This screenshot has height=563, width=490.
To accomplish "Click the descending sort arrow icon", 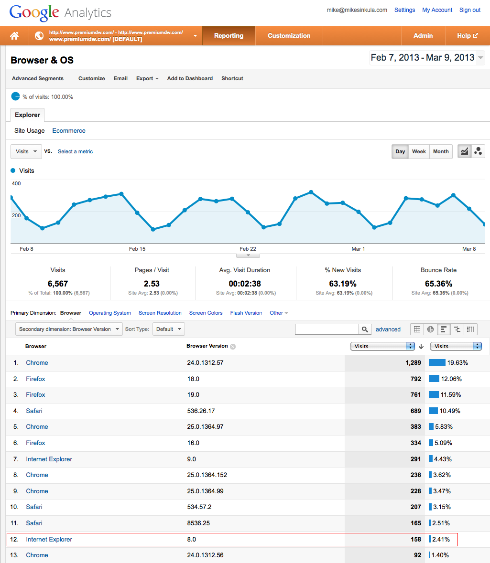I will (x=421, y=346).
